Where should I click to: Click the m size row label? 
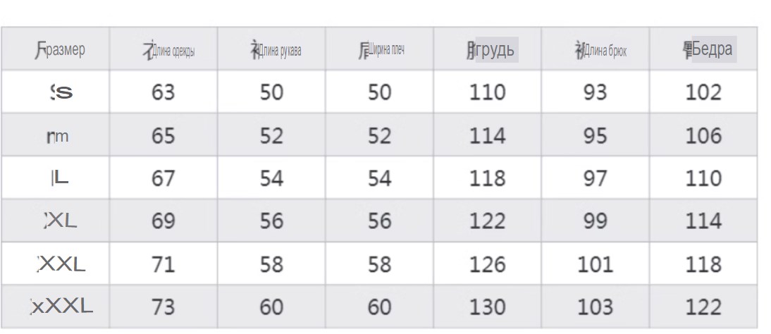point(58,136)
